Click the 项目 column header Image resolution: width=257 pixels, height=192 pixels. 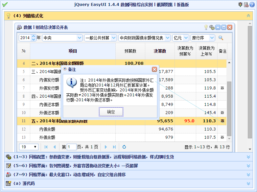[73, 51]
